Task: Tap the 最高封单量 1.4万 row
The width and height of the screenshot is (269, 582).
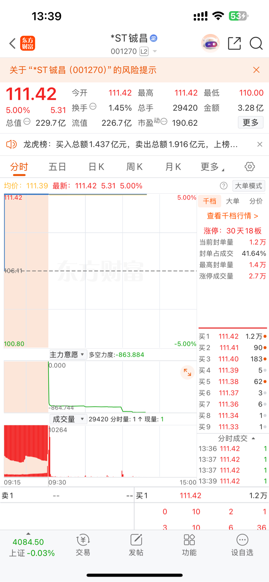Action: coord(233,265)
